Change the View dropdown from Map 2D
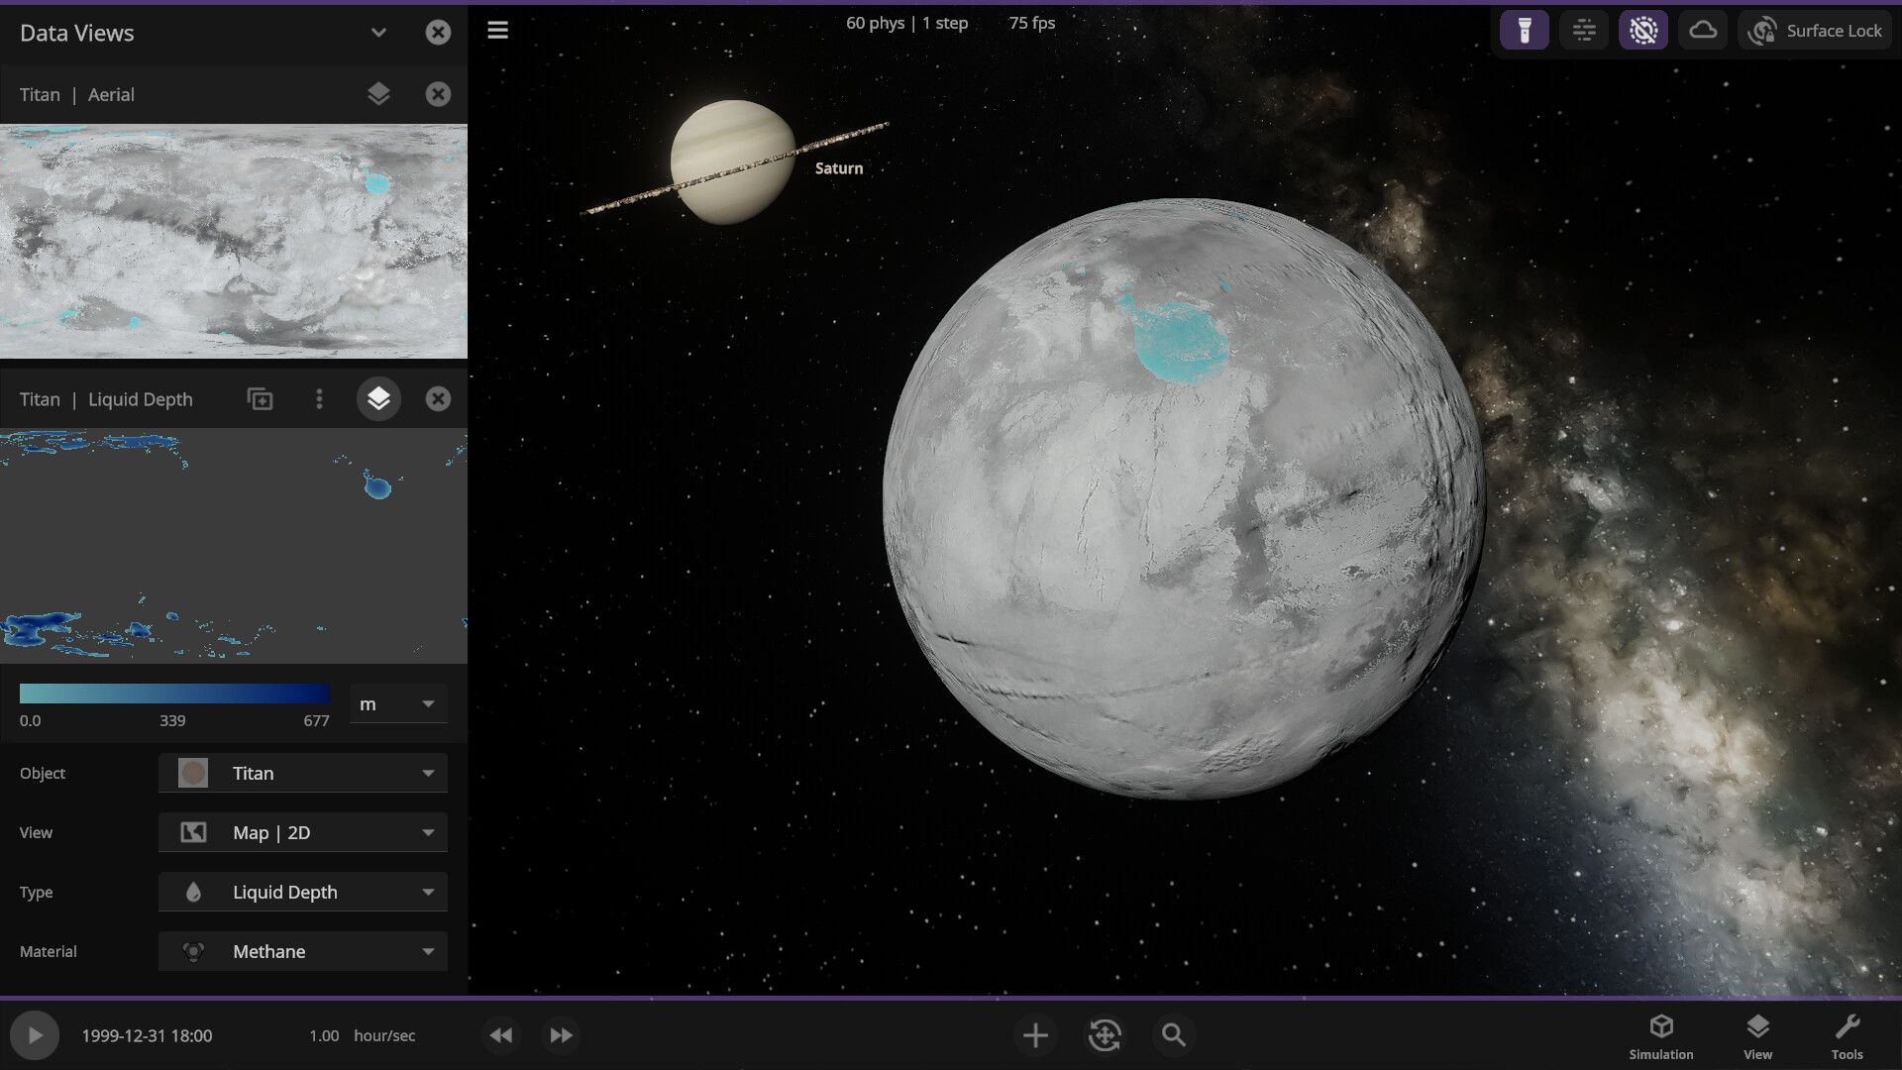This screenshot has height=1070, width=1902. tap(302, 832)
